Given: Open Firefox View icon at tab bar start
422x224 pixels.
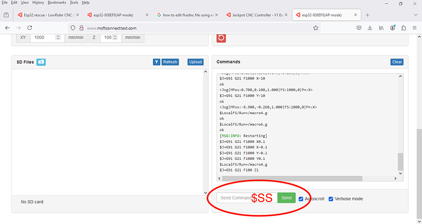Looking at the screenshot, I should 6,15.
